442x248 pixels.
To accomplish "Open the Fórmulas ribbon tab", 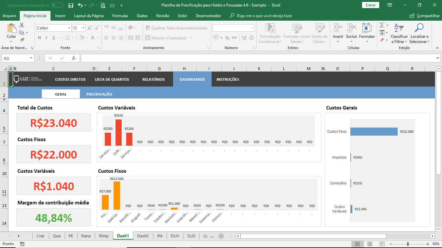I will click(x=120, y=16).
